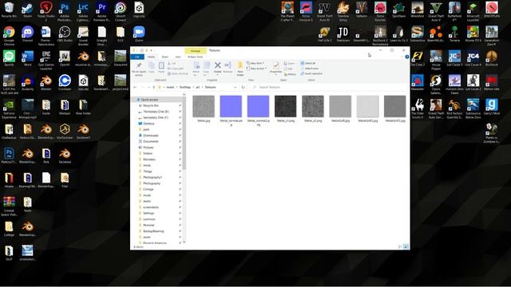511x287 pixels.
Task: Click the History command in the Open group
Action: [290, 74]
